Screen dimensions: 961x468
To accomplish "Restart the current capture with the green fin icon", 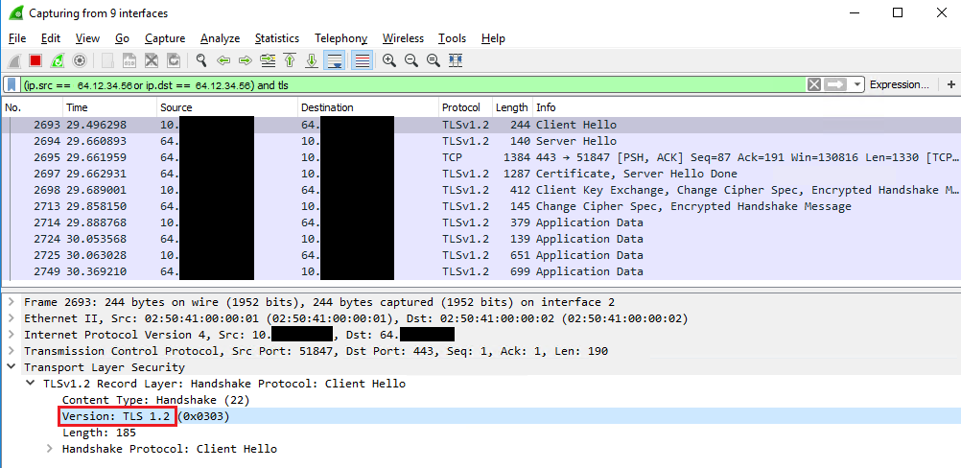I will coord(57,60).
